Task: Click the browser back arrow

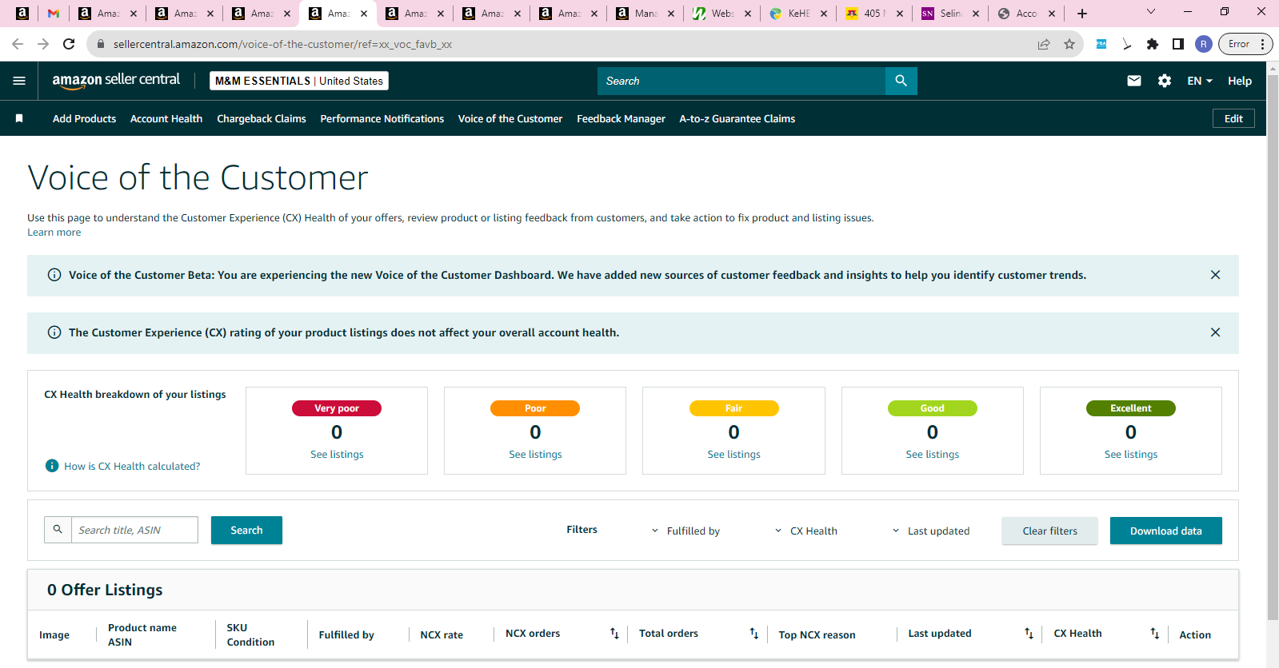Action: [18, 44]
